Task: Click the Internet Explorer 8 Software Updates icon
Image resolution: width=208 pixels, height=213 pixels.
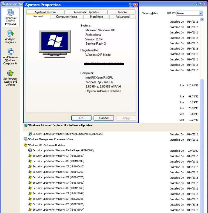Action: click(26, 125)
